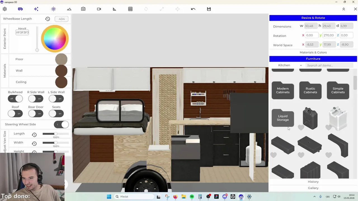Open Discord from the taskbar
The width and height of the screenshot is (358, 201).
[x=225, y=197]
